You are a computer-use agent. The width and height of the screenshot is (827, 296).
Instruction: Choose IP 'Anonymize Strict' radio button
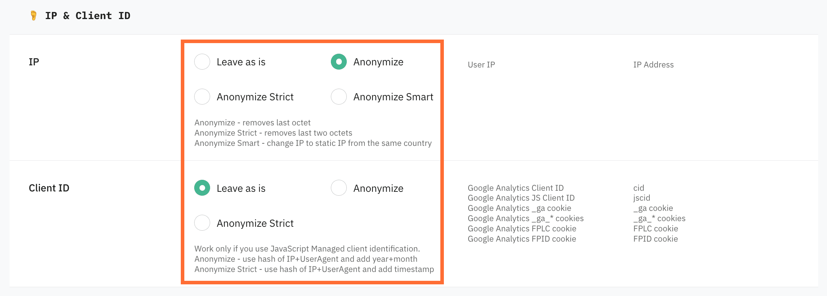point(202,97)
